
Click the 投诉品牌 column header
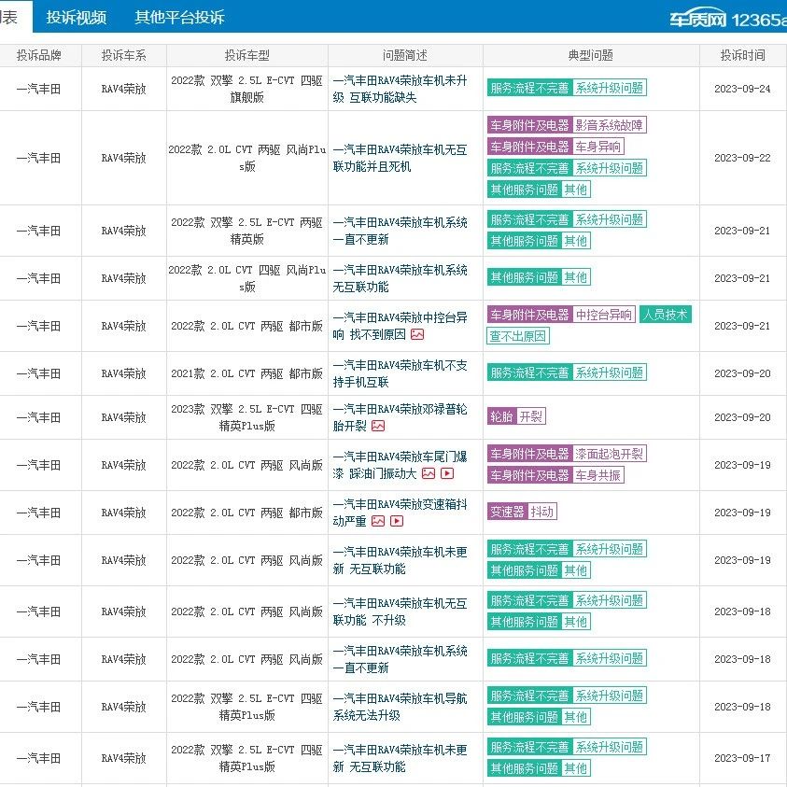tap(39, 55)
